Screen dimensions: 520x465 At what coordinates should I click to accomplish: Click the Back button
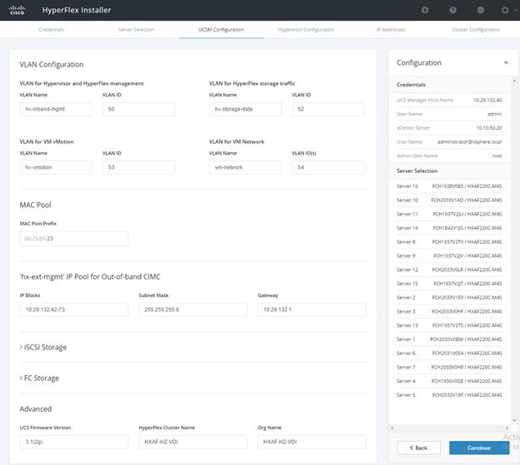coord(419,448)
